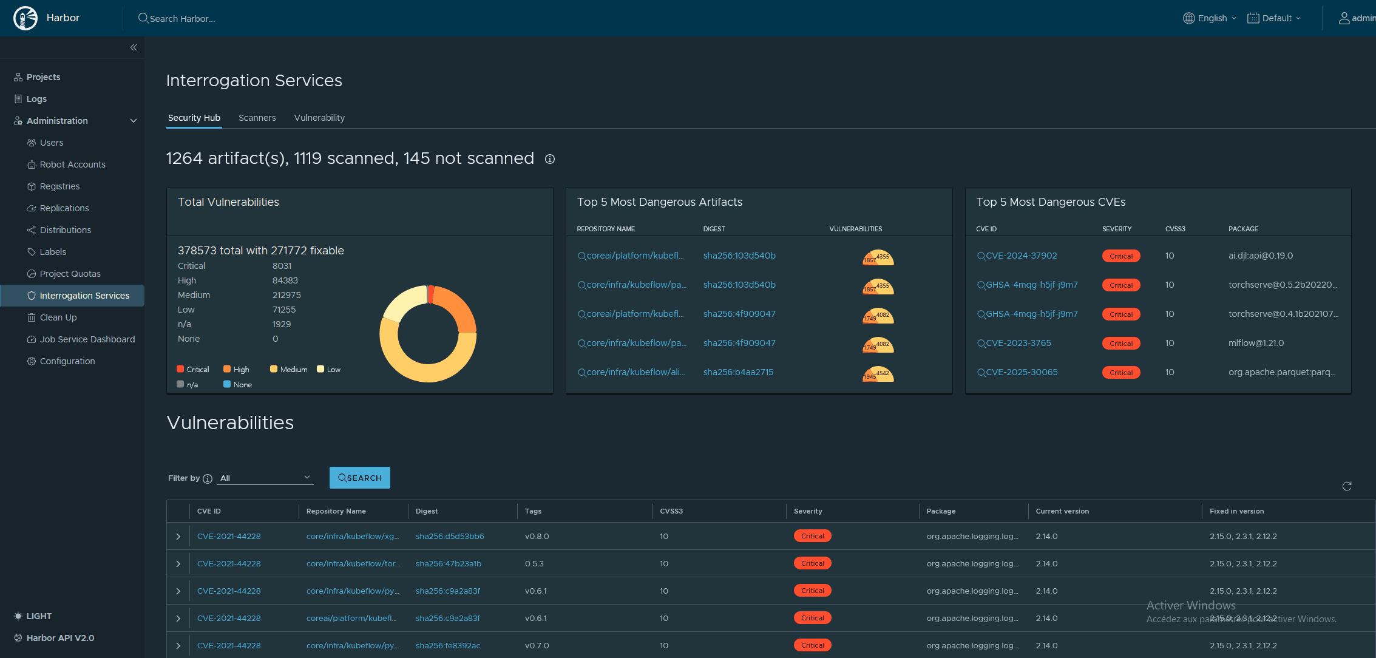Open CVE-2024-37902 link
The height and width of the screenshot is (658, 1376).
[1021, 256]
